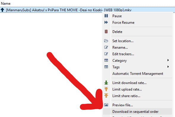This screenshot has width=175, height=117.
Task: Click the seeding up-arrow icon beside torrent name
Action: pyautogui.click(x=2, y=10)
